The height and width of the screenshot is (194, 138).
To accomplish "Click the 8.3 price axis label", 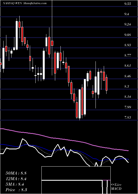I will [x=126, y=86].
